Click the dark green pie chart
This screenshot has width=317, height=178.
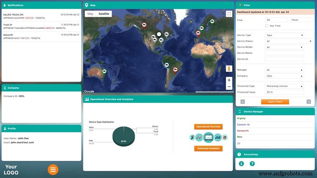pos(124,137)
